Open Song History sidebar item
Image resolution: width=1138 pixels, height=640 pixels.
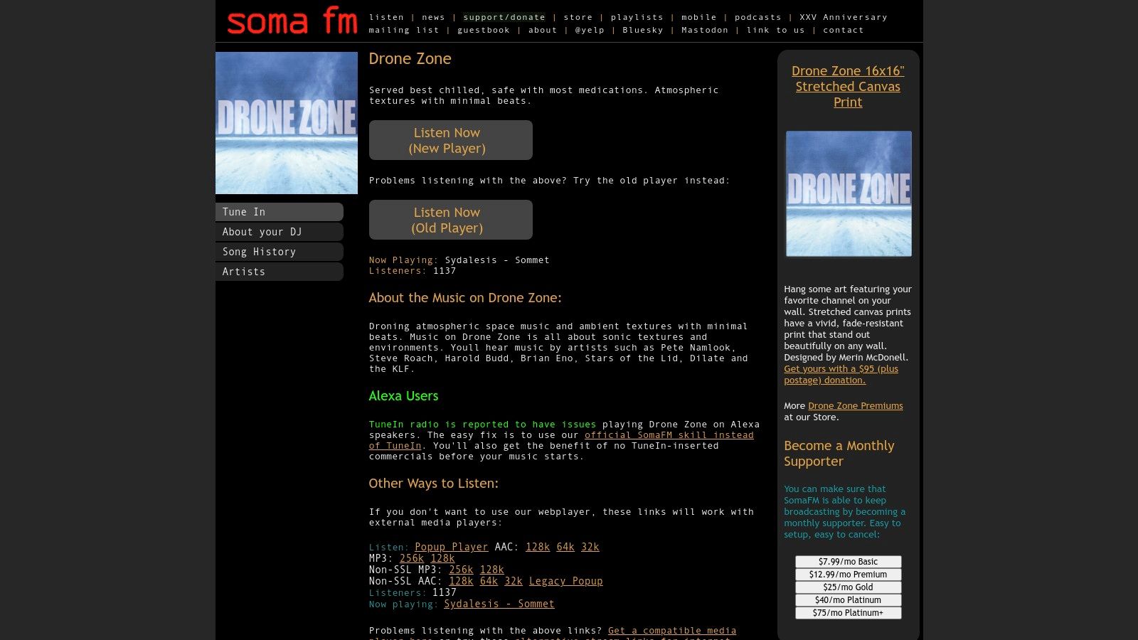pos(280,252)
